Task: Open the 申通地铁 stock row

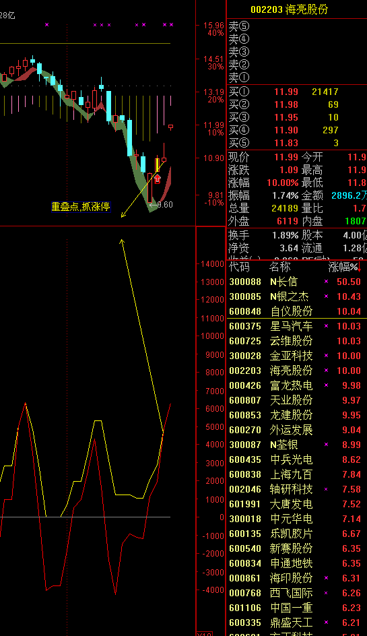Action: [296, 563]
